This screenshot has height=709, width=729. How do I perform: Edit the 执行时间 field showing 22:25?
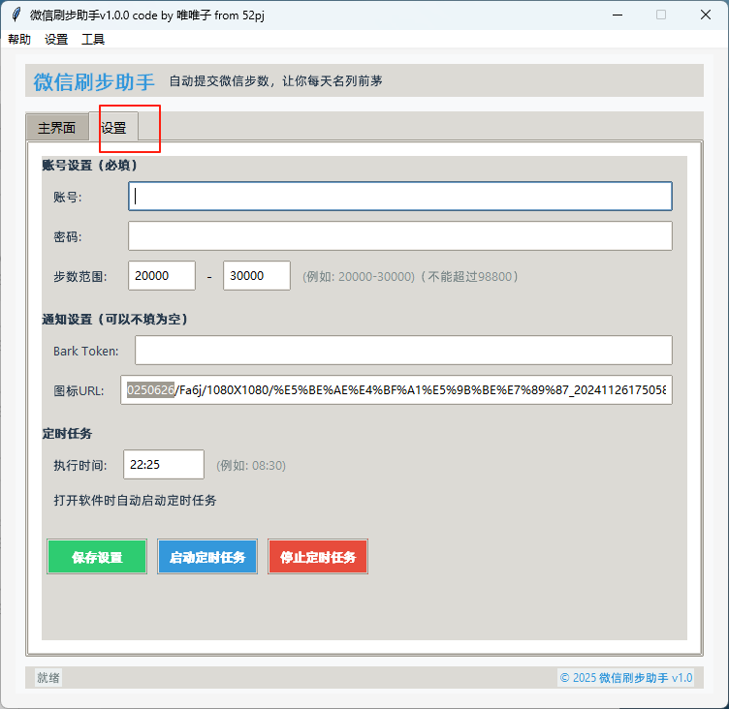tap(164, 464)
